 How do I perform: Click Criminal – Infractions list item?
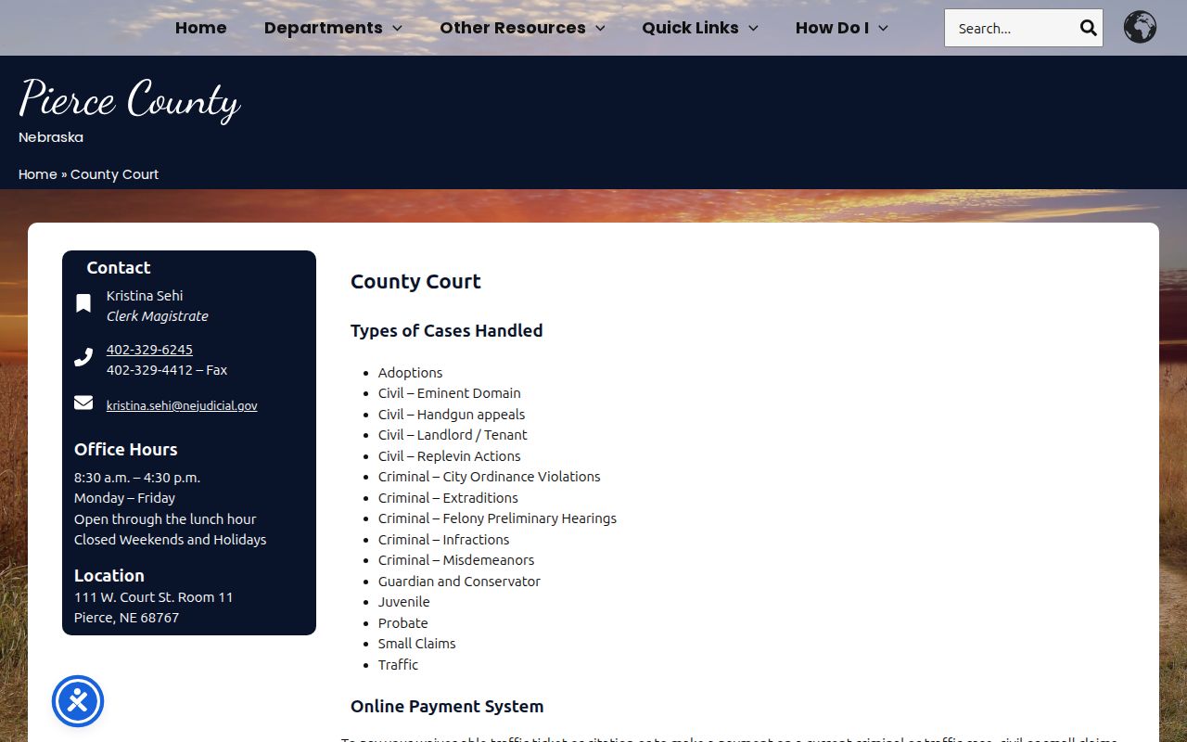443,540
